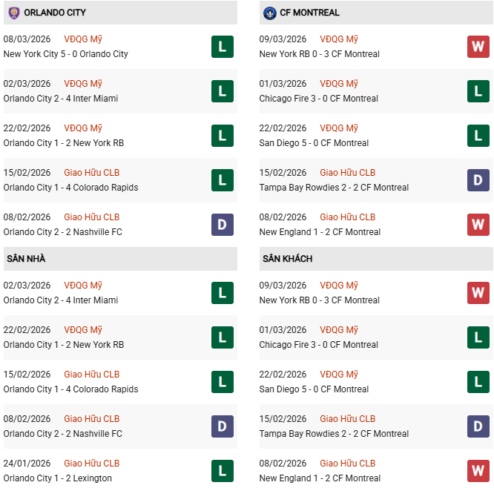Open Chicago Fire 3 - 0 CF Montreal in Sân Khách
The width and height of the screenshot is (494, 488).
point(318,345)
